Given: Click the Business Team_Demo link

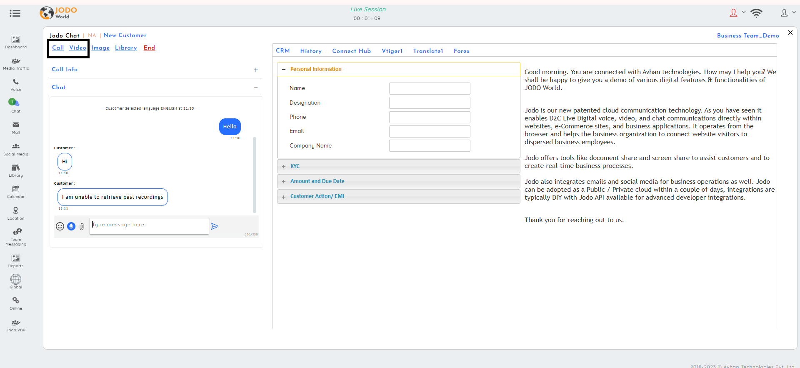Looking at the screenshot, I should pyautogui.click(x=748, y=36).
